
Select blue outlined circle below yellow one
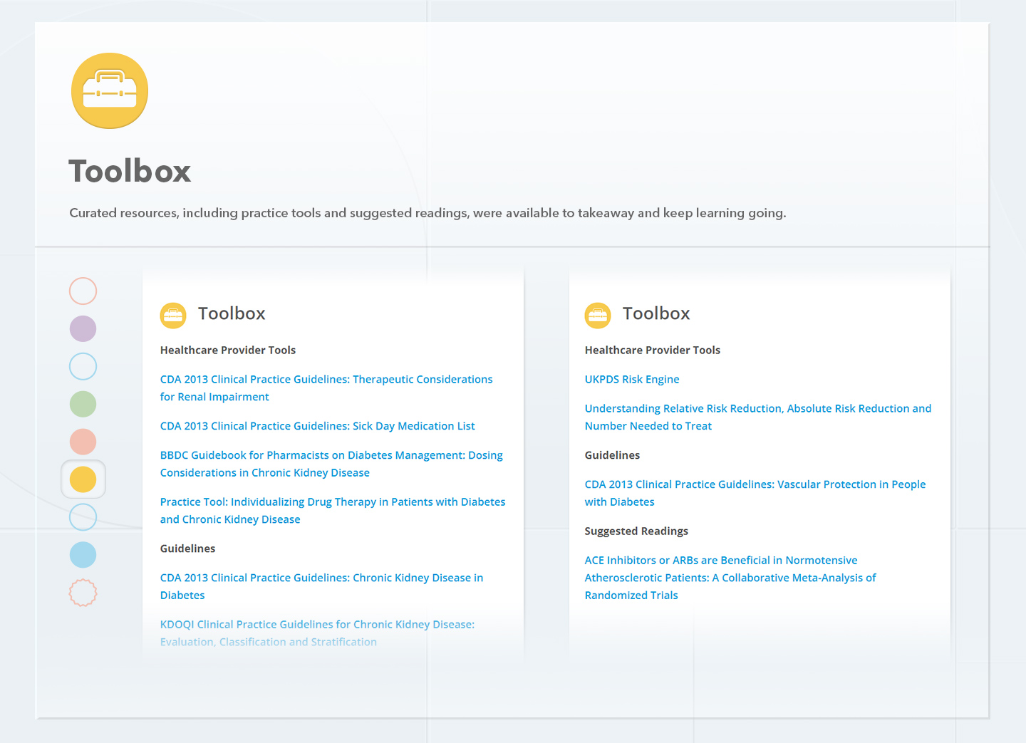point(83,517)
